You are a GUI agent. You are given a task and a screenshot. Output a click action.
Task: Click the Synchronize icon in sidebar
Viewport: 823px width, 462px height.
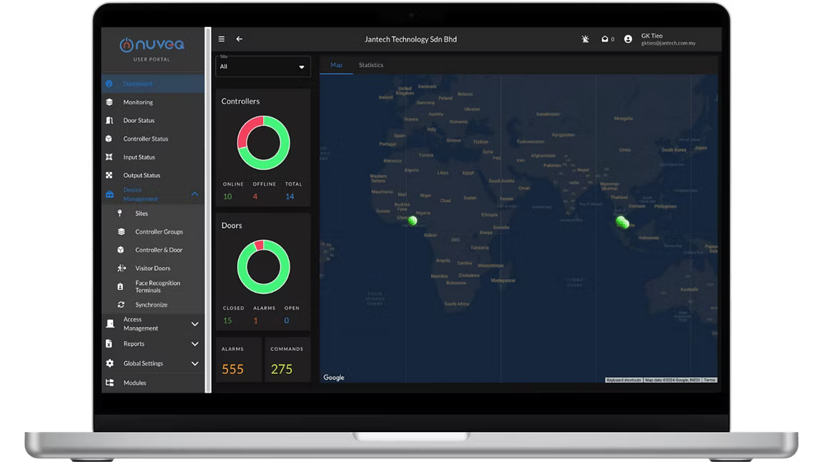click(x=121, y=305)
